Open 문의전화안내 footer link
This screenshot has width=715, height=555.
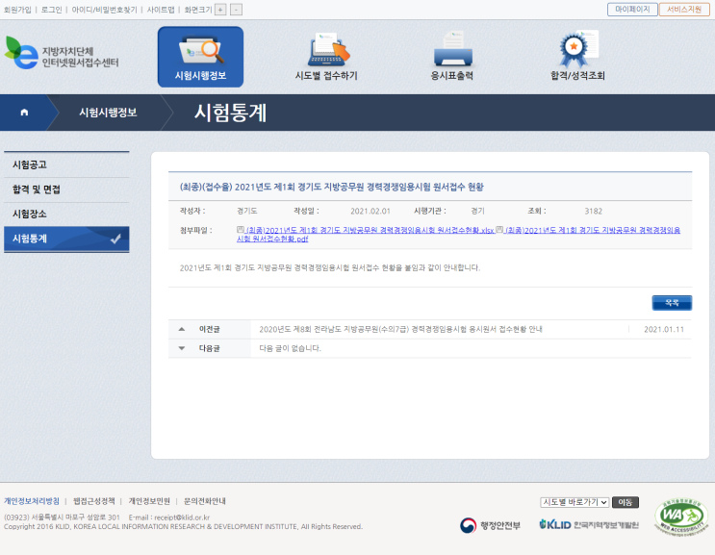[x=205, y=501]
